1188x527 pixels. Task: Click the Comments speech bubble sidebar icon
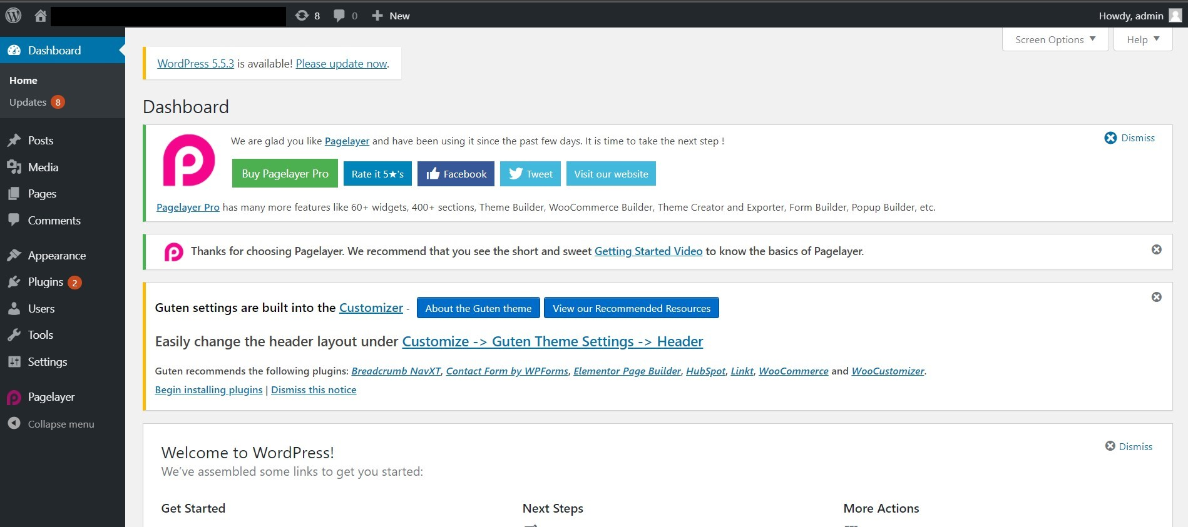click(x=14, y=220)
